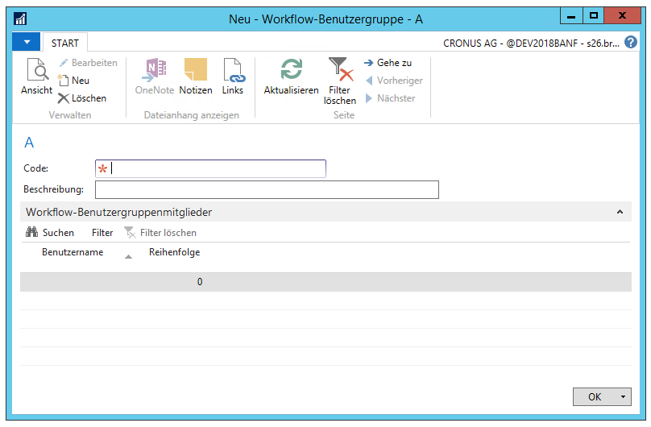Open the blue application menu dropdown

(x=26, y=42)
